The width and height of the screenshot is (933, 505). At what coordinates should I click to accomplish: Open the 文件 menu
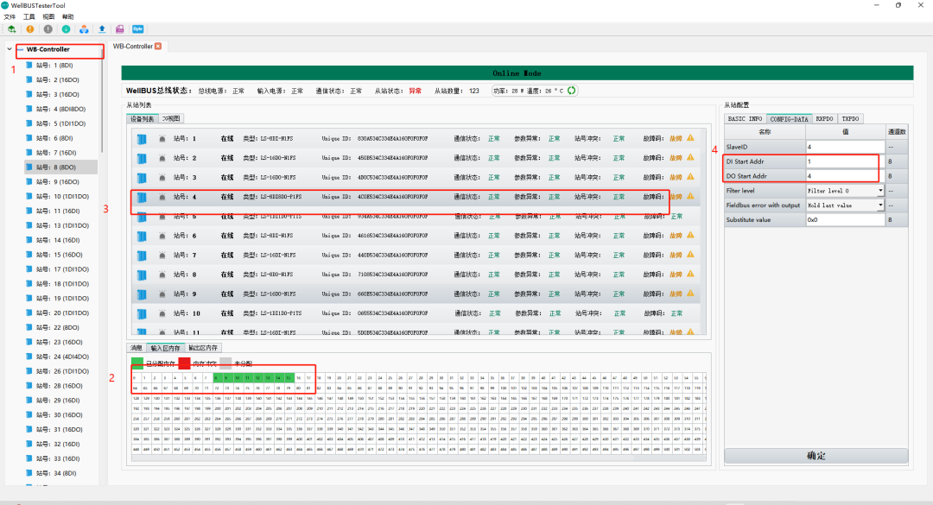pyautogui.click(x=10, y=16)
